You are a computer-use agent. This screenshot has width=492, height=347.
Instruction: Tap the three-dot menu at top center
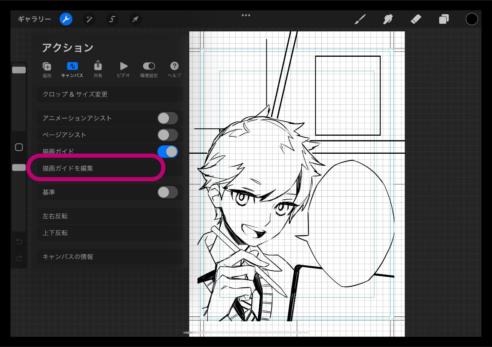(246, 15)
